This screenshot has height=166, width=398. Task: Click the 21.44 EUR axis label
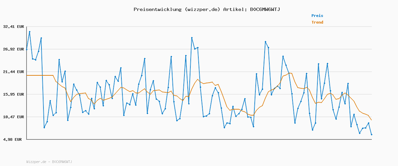coord(14,72)
